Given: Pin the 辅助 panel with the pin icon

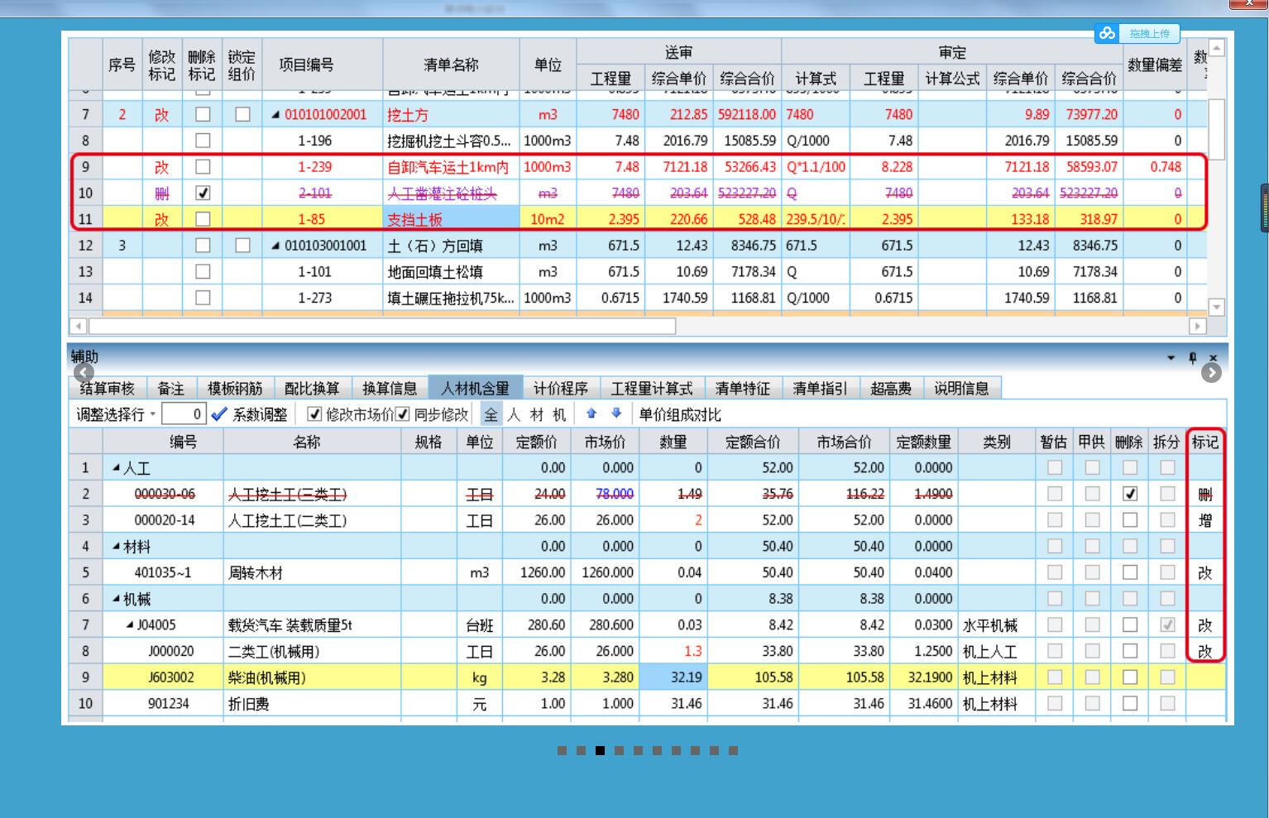Looking at the screenshot, I should point(1192,357).
